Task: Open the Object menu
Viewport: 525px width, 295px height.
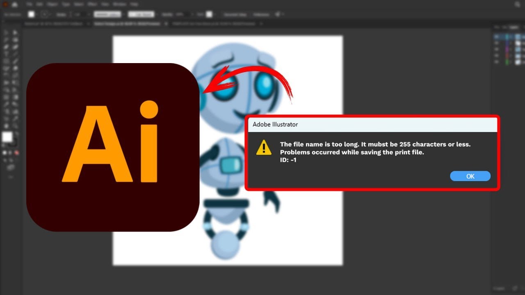Action: tap(52, 4)
